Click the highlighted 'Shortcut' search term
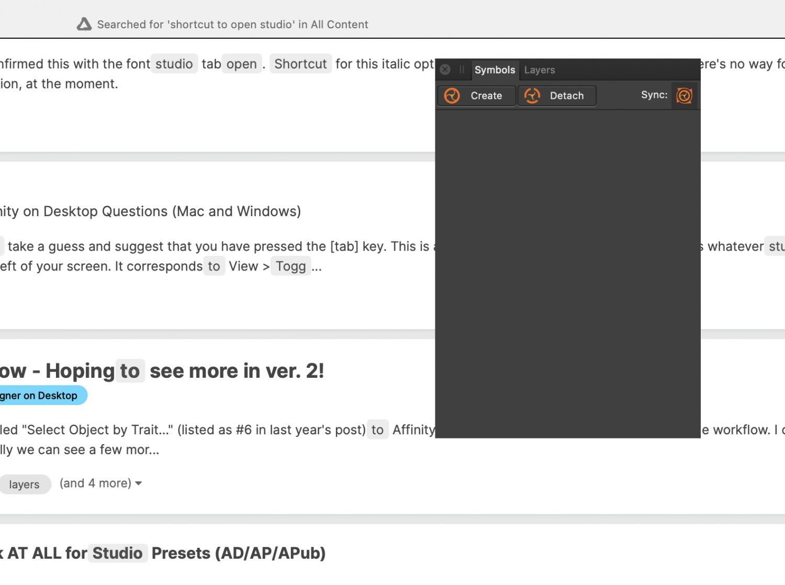The width and height of the screenshot is (785, 585). coord(300,63)
